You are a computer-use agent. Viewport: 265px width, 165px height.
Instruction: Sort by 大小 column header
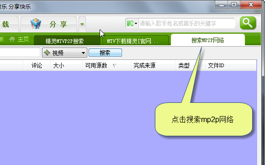66,65
